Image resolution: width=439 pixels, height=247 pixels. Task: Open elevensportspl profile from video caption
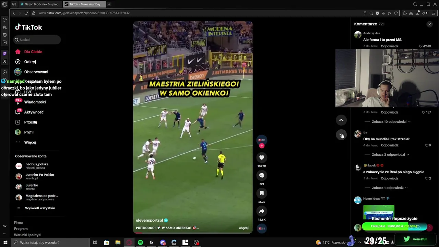pyautogui.click(x=149, y=220)
